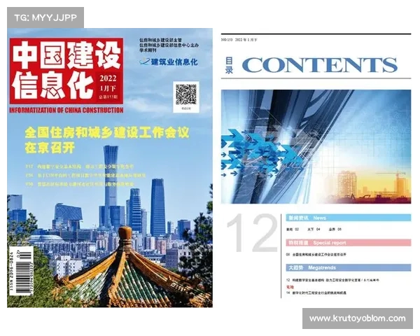Click the 目录 label beside CONTENTS

[x=229, y=65]
